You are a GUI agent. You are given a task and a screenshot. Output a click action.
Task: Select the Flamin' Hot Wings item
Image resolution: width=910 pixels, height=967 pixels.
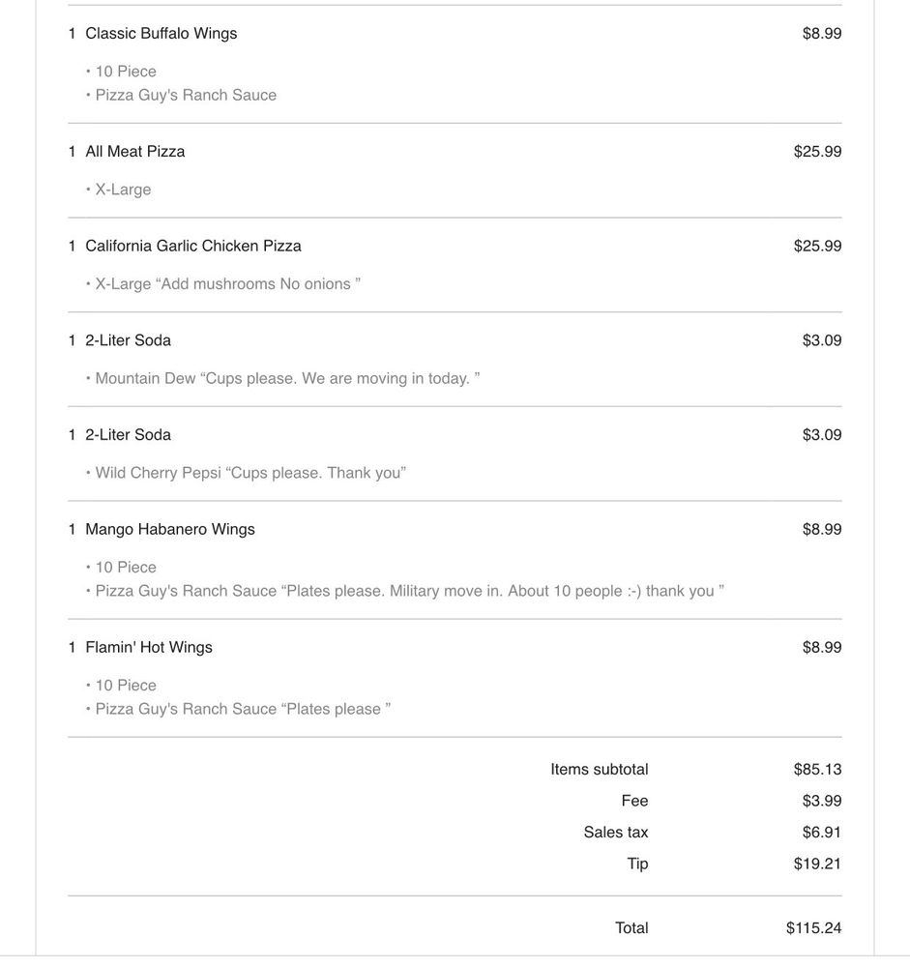pyautogui.click(x=148, y=648)
